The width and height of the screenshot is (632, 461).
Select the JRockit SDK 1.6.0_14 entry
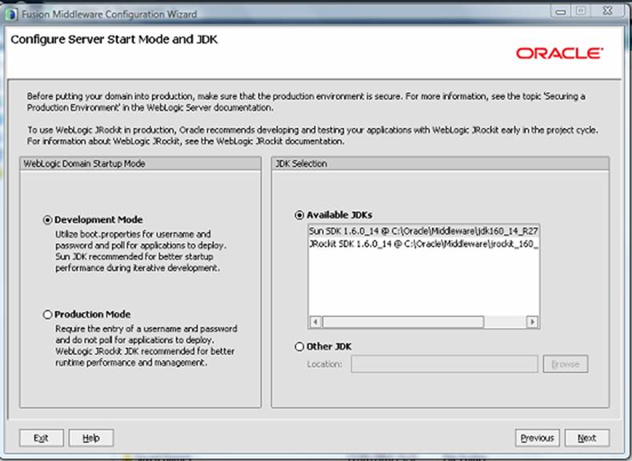424,244
